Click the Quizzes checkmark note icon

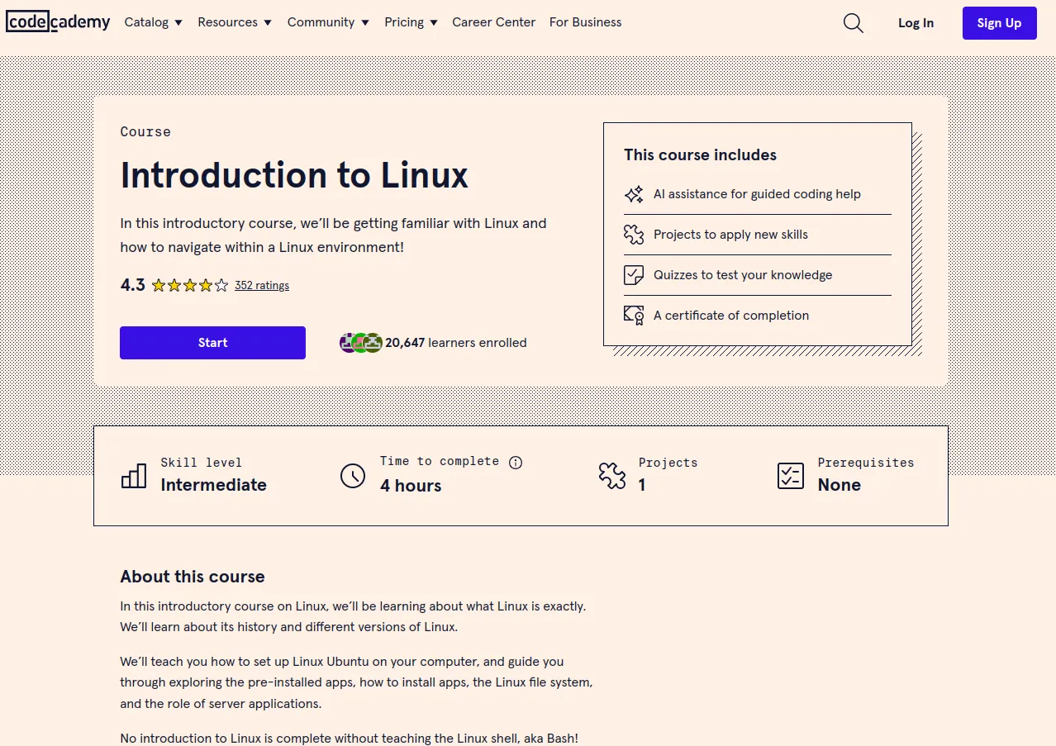click(634, 275)
